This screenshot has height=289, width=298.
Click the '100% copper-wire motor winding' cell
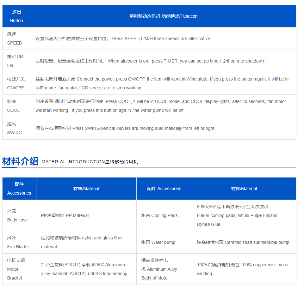pos(244,269)
